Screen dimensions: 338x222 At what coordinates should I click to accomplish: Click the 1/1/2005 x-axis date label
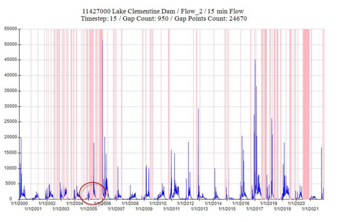click(88, 209)
